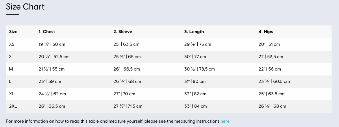The image size is (339, 127).
Task: Select the 1. Chest column header
Action: [x=47, y=32]
